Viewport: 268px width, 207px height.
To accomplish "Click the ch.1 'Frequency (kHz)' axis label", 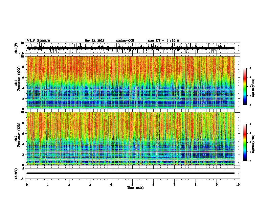I will click(x=19, y=78).
